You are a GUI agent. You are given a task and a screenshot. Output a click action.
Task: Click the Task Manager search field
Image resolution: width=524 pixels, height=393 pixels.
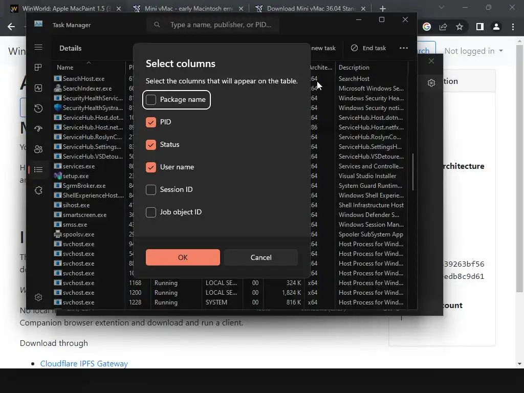point(213,25)
